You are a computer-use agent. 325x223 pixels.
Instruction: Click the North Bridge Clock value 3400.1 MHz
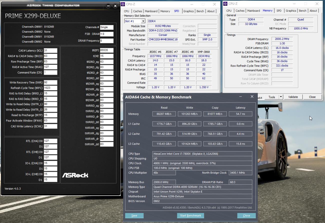point(240,173)
